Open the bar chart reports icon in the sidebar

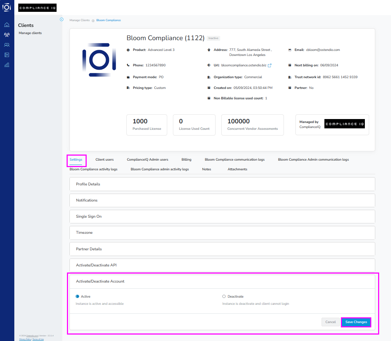point(7,65)
